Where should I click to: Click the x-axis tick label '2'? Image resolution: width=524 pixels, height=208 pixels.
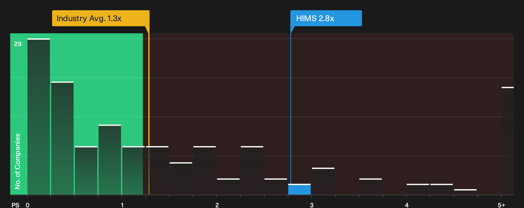217,205
